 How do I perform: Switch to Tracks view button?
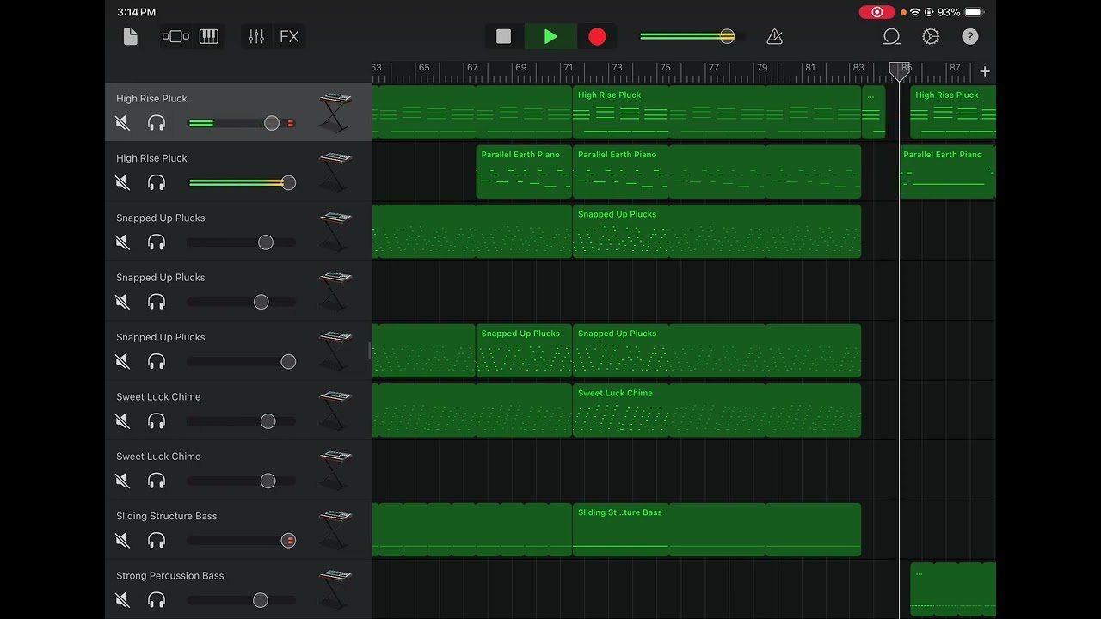click(175, 36)
